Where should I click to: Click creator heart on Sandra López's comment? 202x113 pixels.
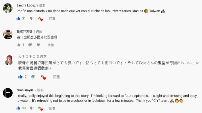tap(40, 19)
